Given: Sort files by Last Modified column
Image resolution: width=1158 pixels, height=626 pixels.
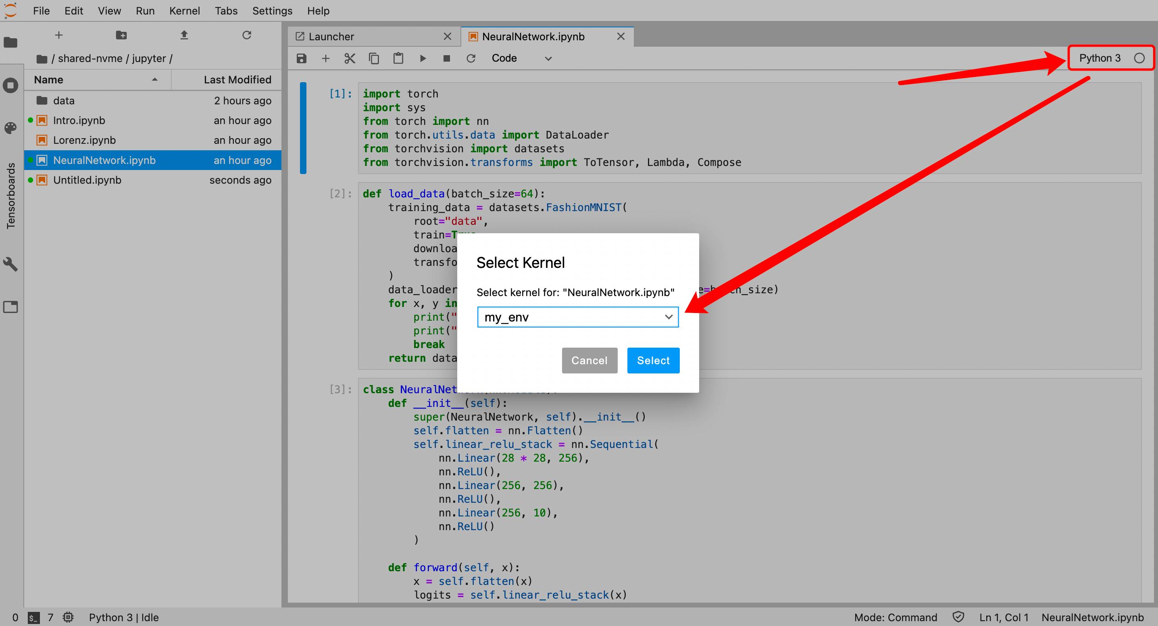Looking at the screenshot, I should coord(227,79).
